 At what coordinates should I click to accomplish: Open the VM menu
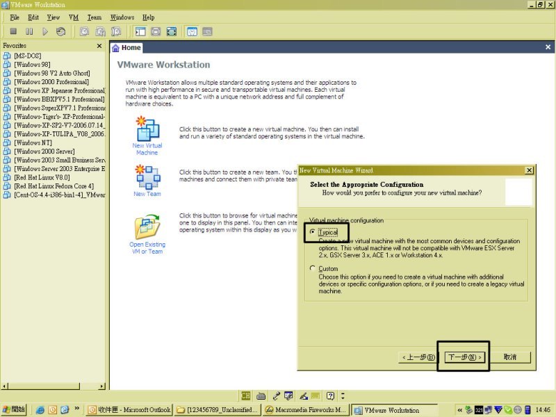click(74, 17)
